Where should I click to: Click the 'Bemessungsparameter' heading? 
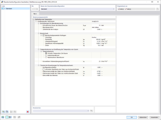pyautogui.click(x=40, y=17)
